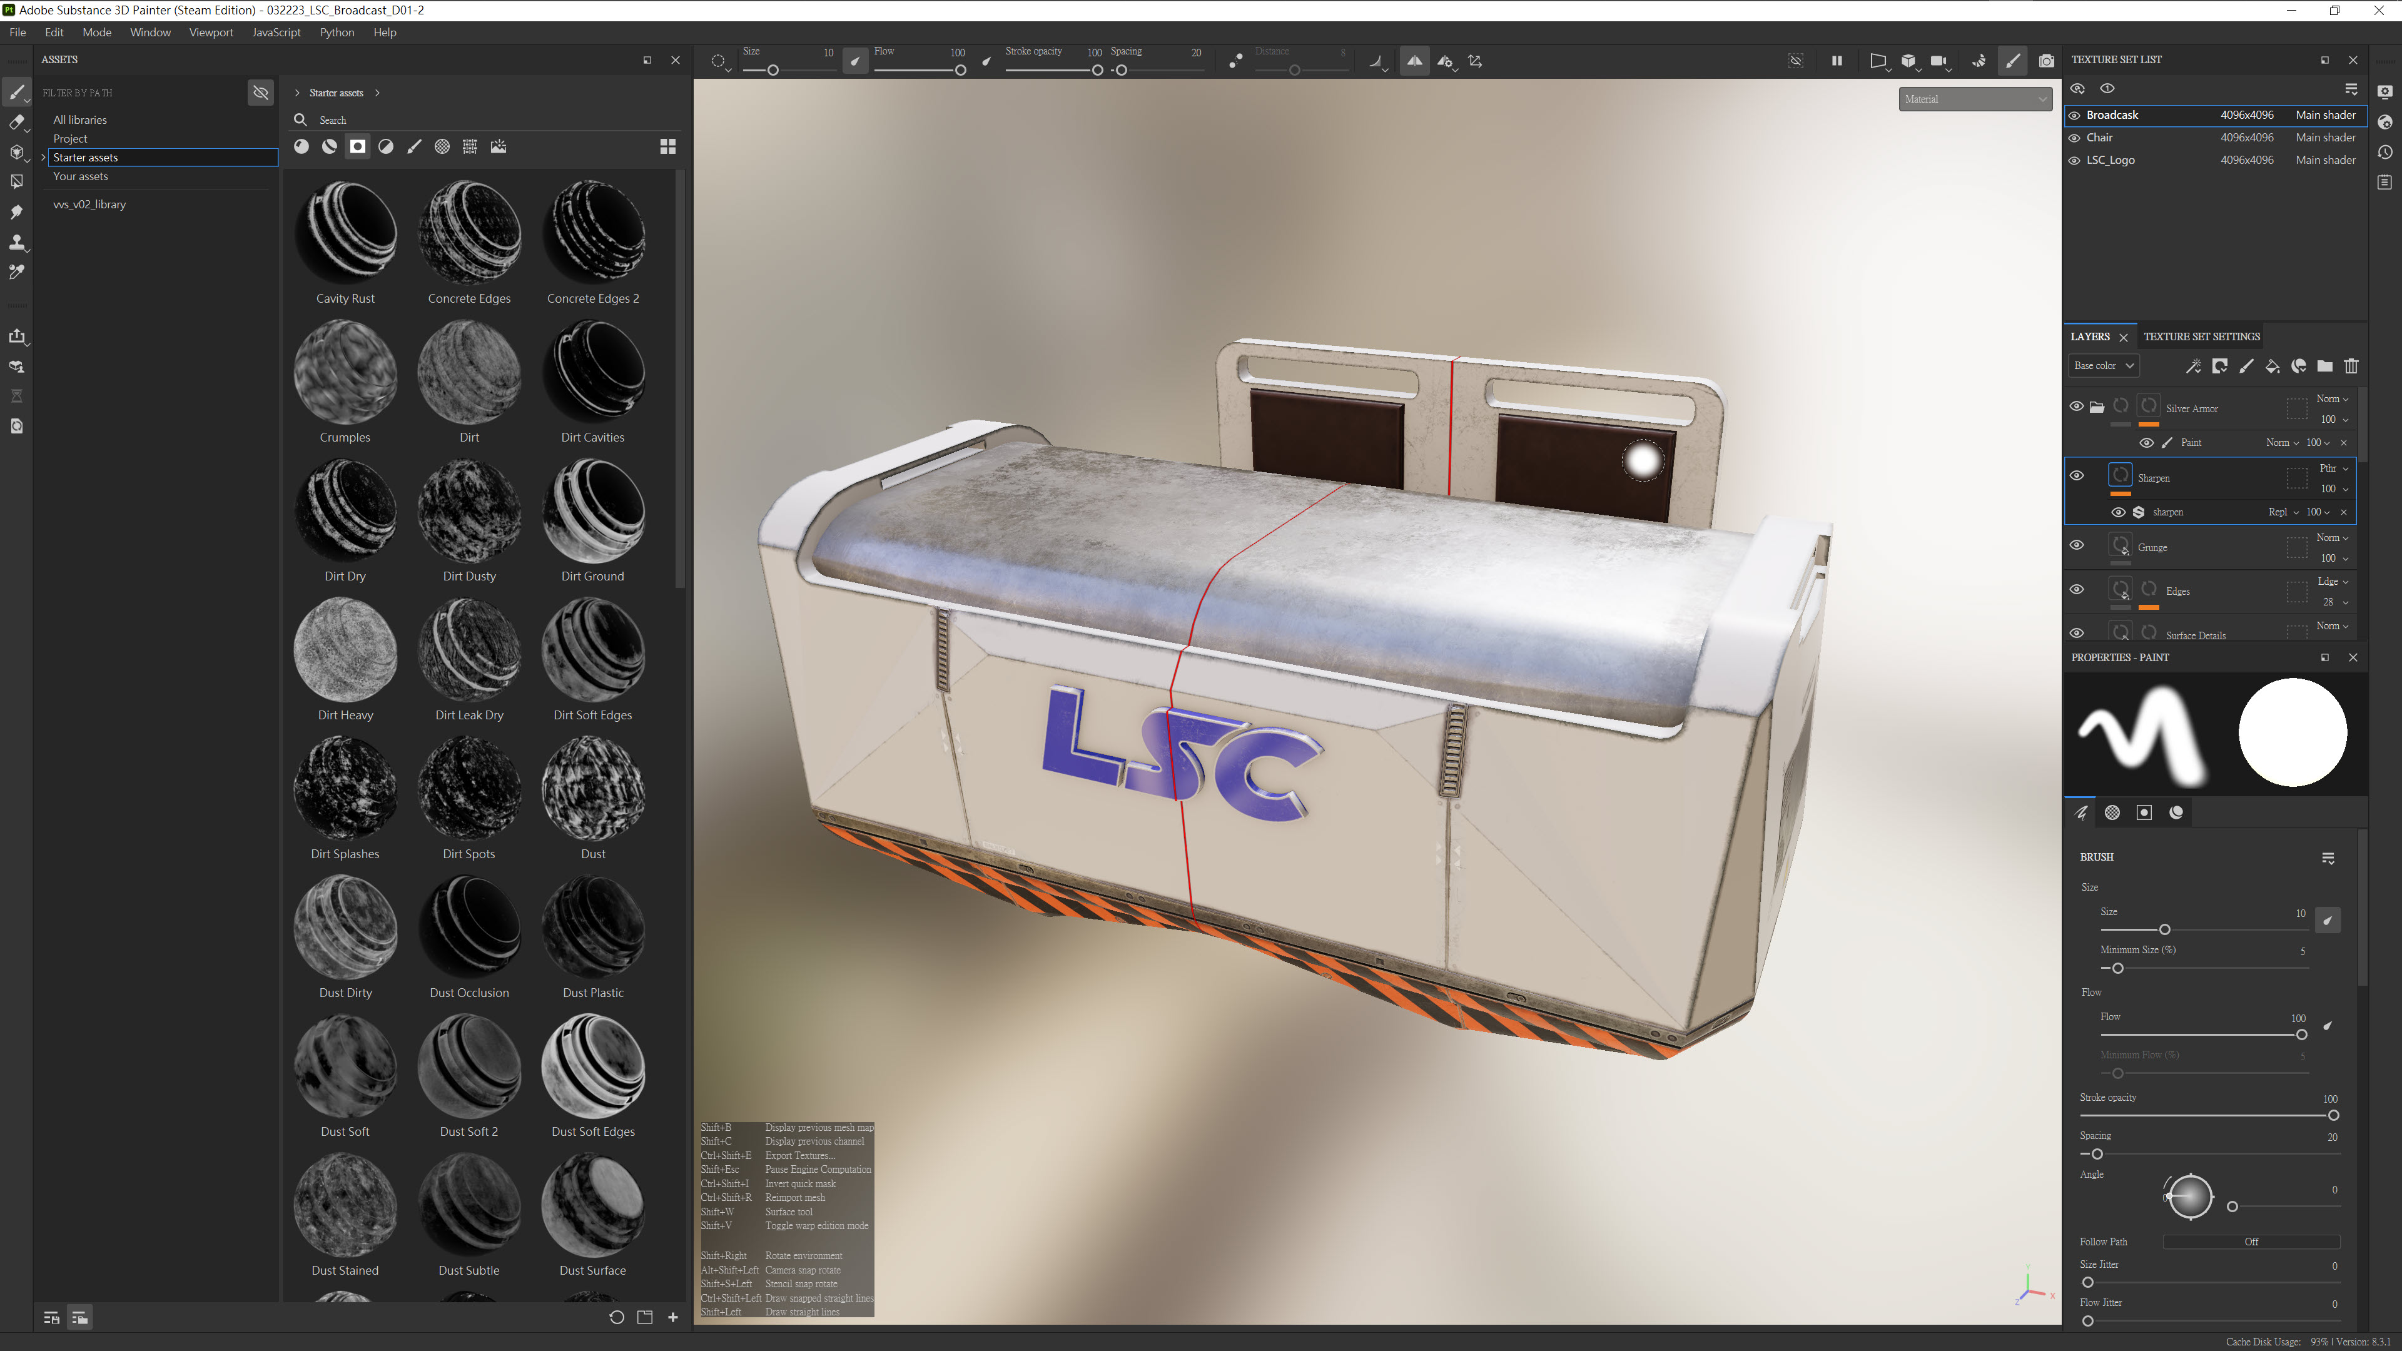Screen dimensions: 2402x1351
Task: Select the Eraser tool in left toolbar
Action: (16, 122)
